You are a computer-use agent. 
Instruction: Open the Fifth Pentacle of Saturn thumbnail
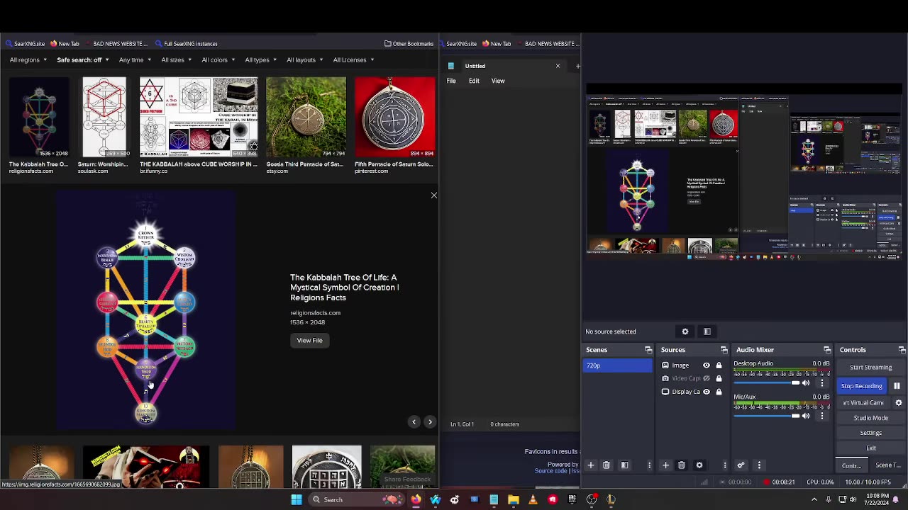pyautogui.click(x=395, y=117)
